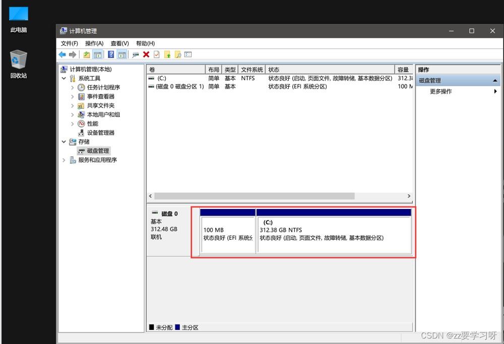Viewport: 504px width, 344px height.
Task: Open the 此电脑 desktop icon
Action: coord(19,19)
